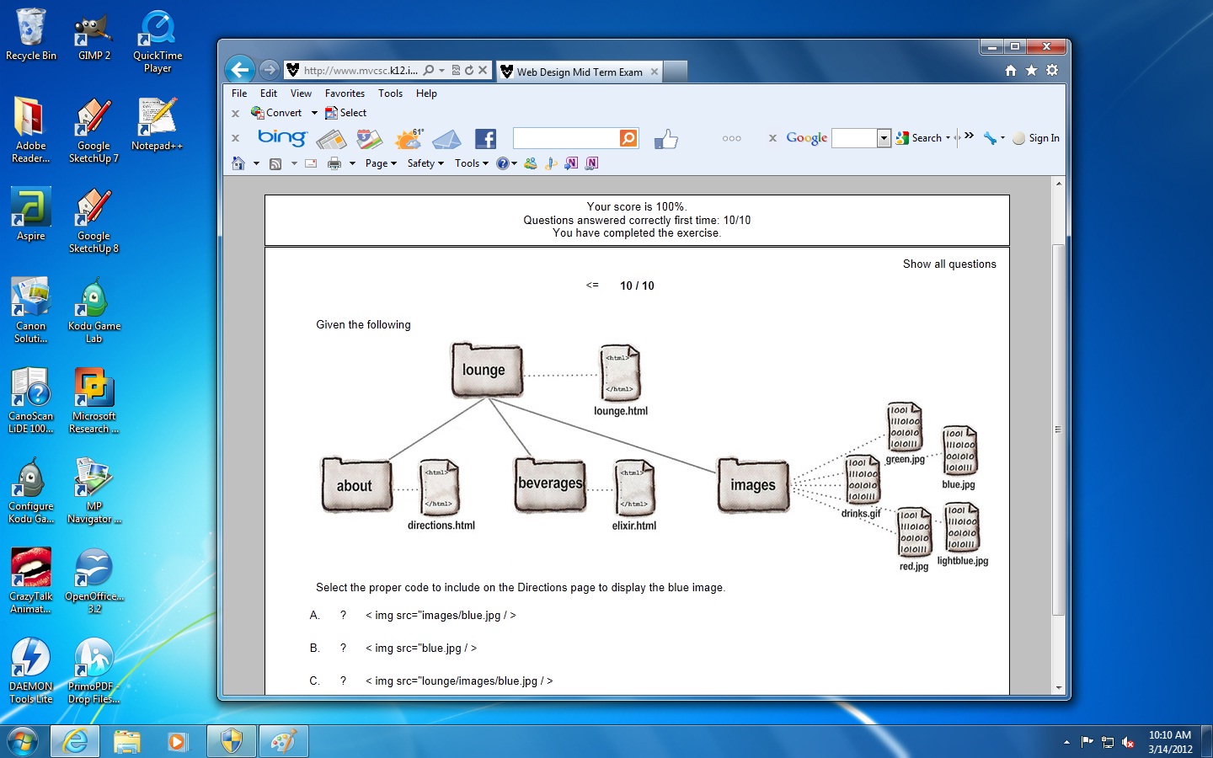Click the Bing search magnifier button

[x=628, y=138]
